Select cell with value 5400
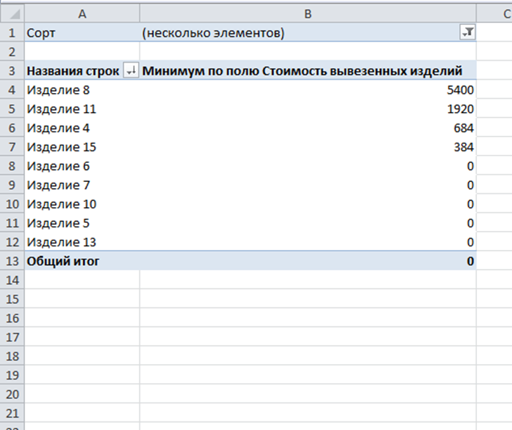This screenshot has height=430, width=512. tap(308, 90)
